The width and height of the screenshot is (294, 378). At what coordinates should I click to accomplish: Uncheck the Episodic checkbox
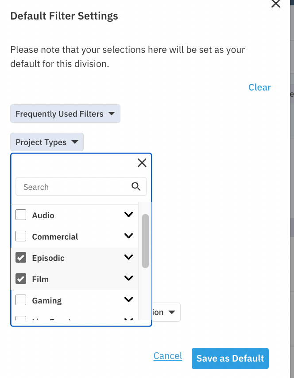(21, 257)
